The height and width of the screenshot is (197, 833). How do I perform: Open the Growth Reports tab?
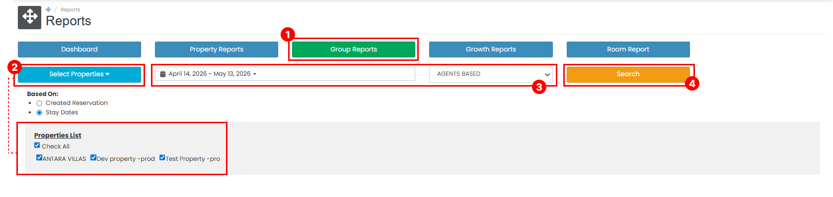coord(491,49)
